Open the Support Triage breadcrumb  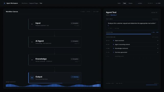point(34,3)
